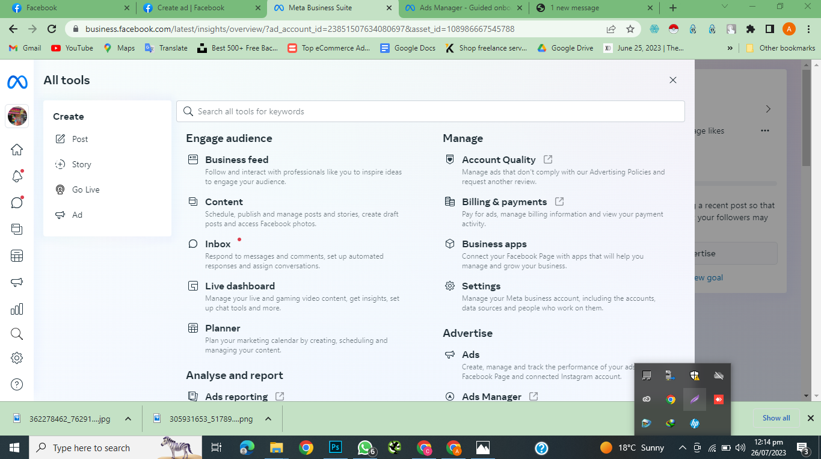Open Account Quality tool
The width and height of the screenshot is (821, 459).
(499, 159)
